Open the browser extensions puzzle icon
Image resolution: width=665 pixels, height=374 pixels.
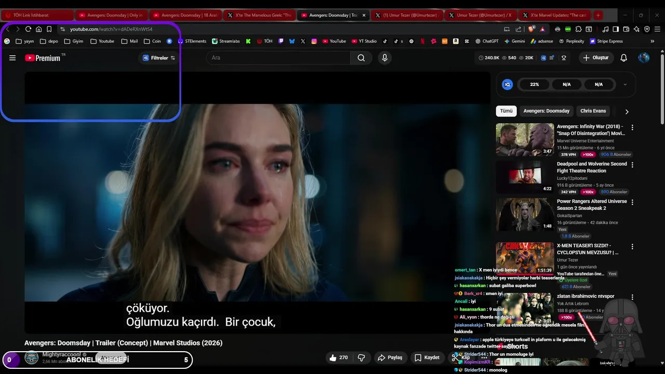tap(578, 29)
